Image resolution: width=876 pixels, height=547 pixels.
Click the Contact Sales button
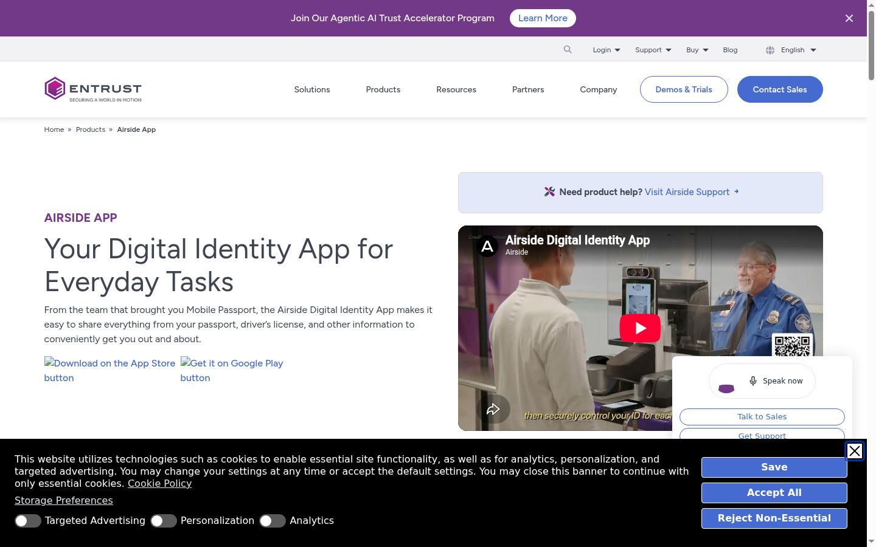[x=780, y=89]
